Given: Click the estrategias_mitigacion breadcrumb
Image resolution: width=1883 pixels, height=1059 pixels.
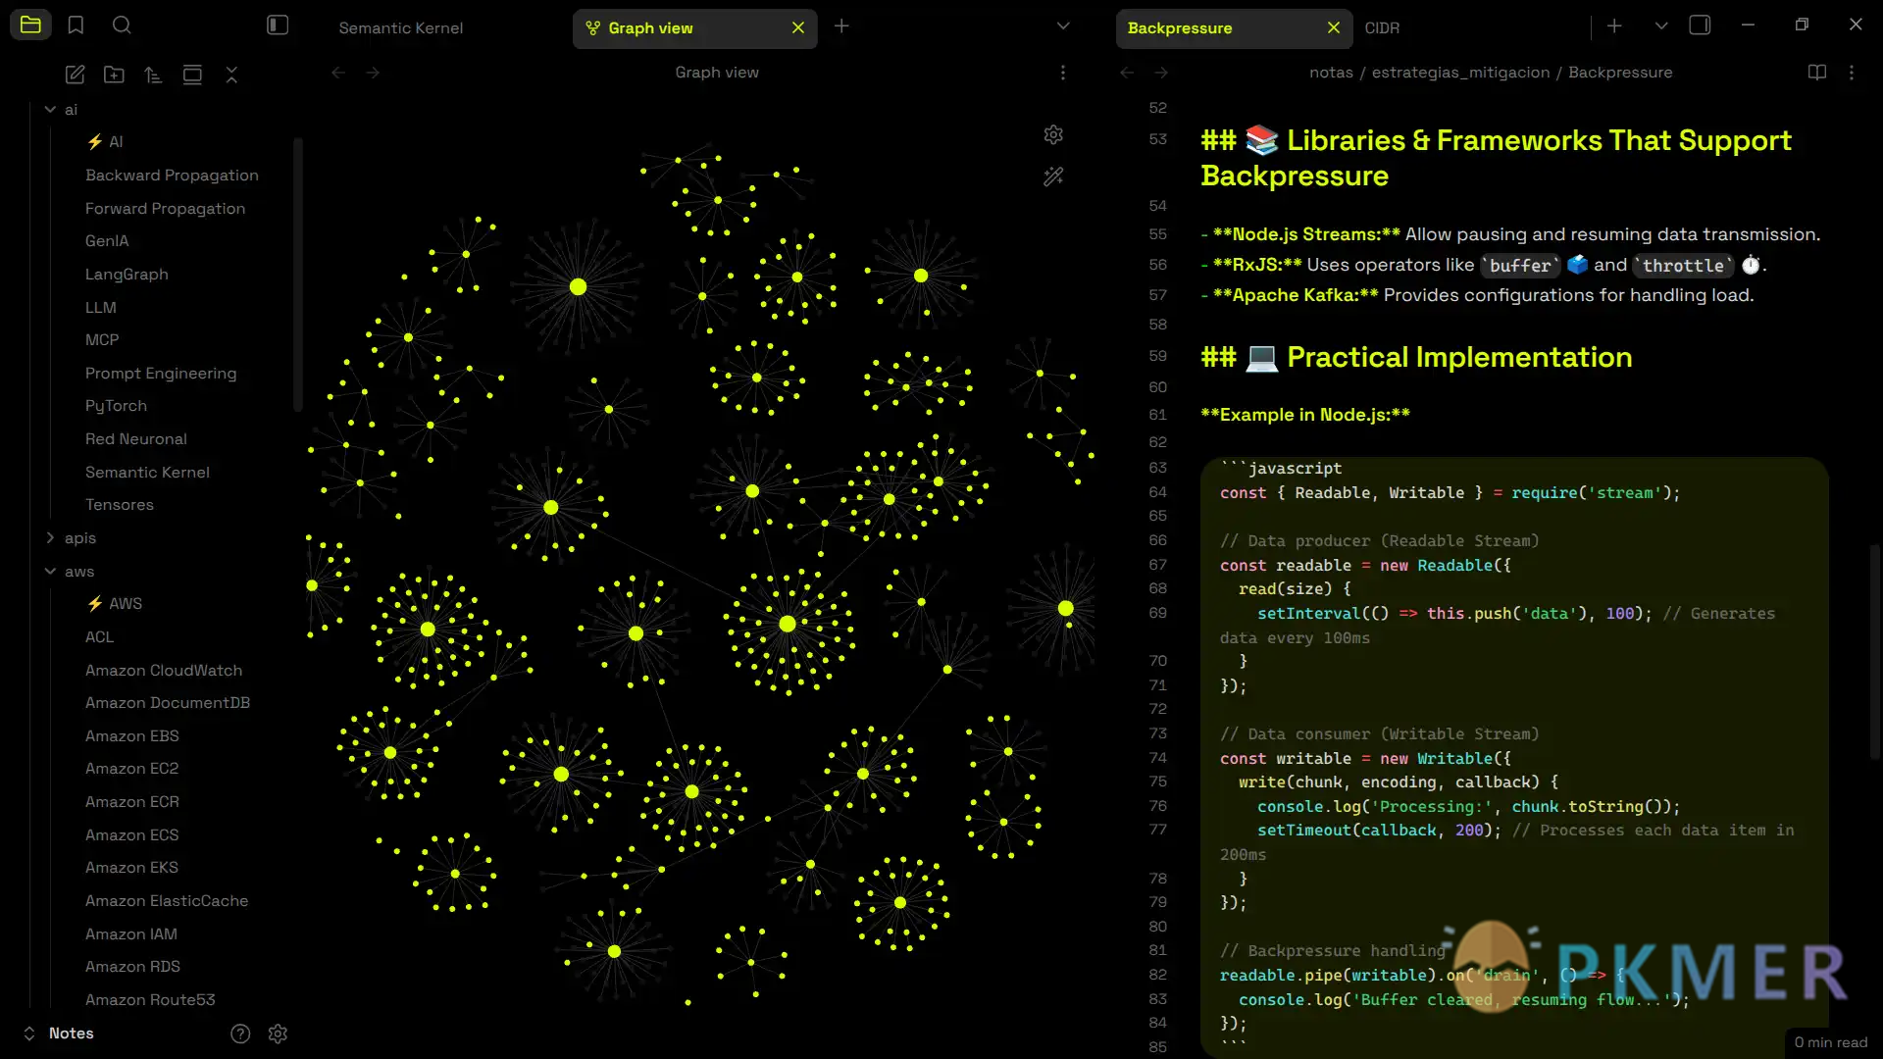Looking at the screenshot, I should pos(1460,73).
